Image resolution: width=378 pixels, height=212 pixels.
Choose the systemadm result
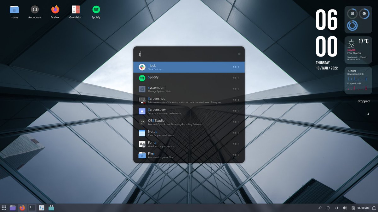(189, 89)
